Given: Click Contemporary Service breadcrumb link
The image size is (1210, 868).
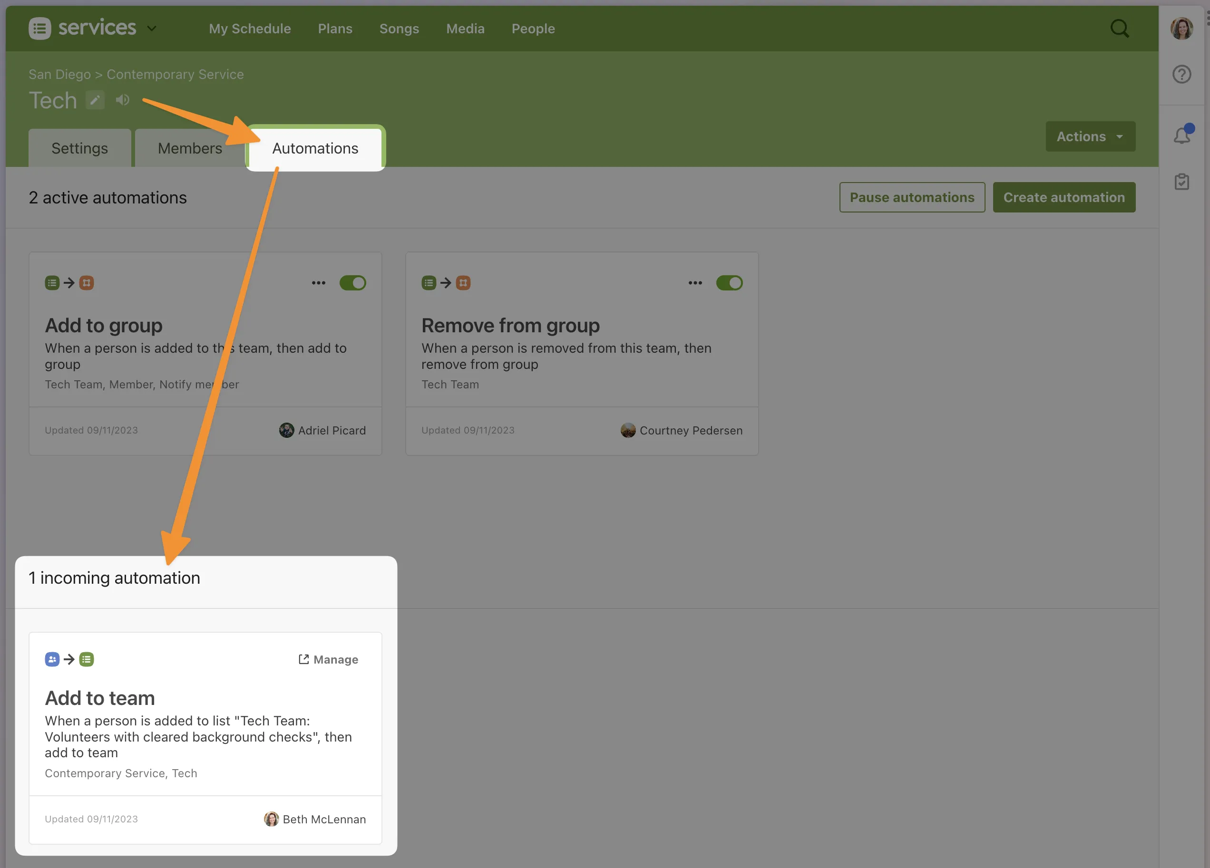Looking at the screenshot, I should tap(175, 75).
